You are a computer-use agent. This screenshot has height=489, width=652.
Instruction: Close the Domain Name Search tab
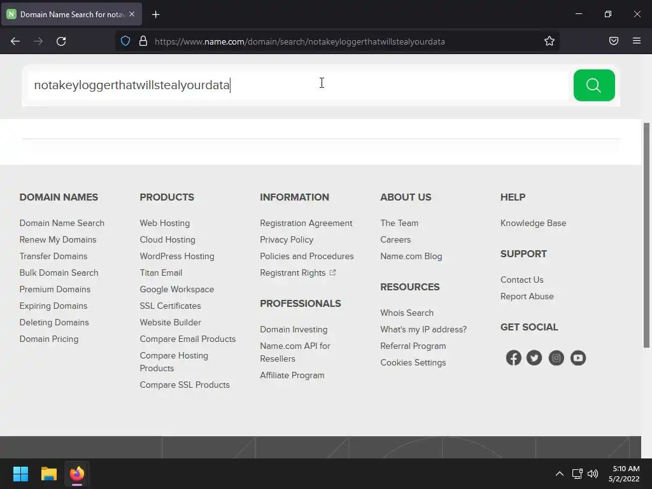pos(132,14)
